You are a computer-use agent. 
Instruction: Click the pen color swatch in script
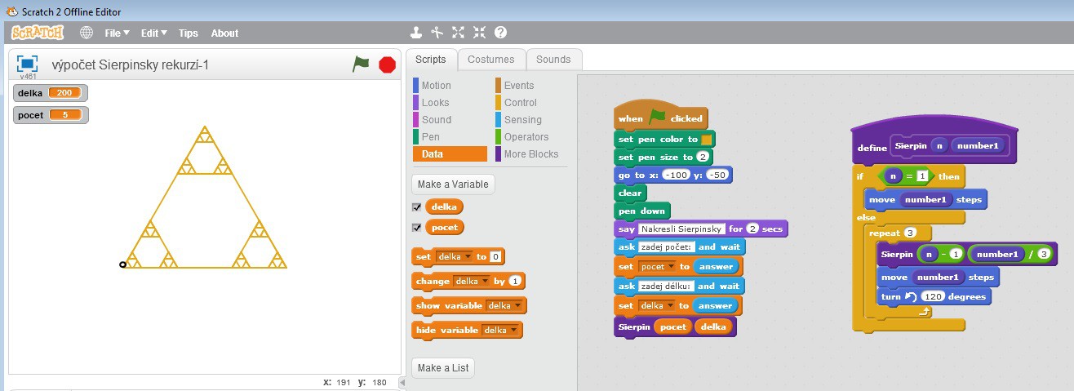pos(707,140)
